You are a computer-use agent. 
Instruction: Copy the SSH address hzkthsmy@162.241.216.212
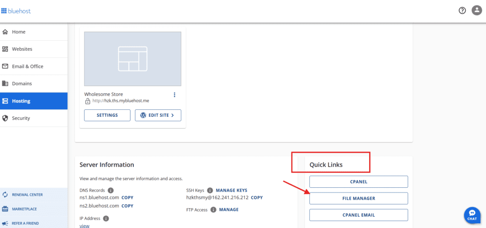[x=257, y=197]
